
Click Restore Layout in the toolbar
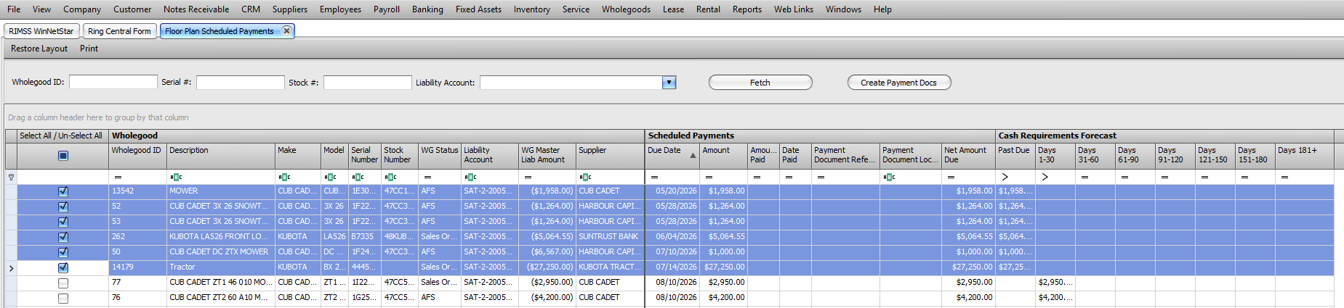point(39,49)
